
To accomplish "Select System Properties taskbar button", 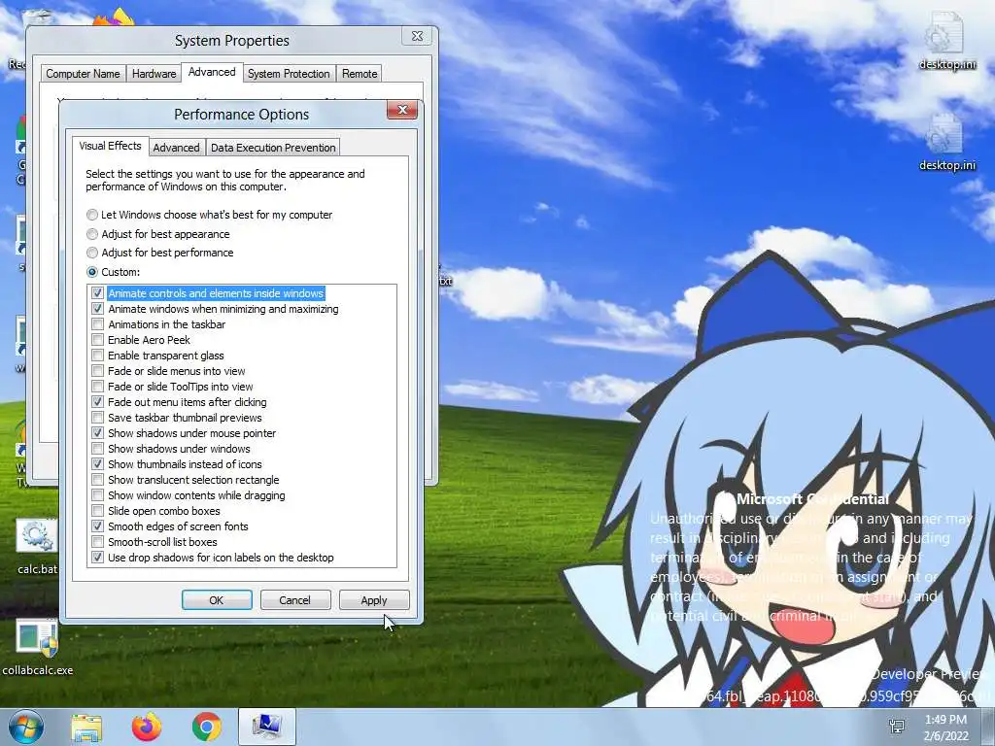I will [267, 727].
